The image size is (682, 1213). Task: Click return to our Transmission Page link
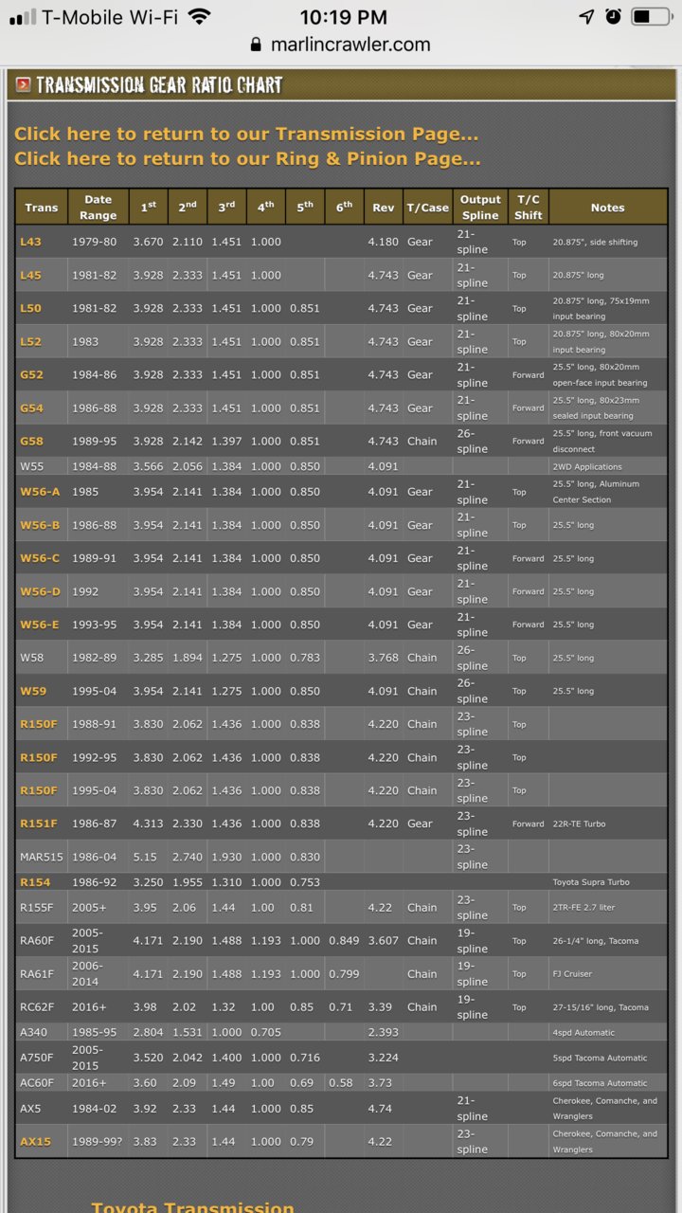coord(246,134)
